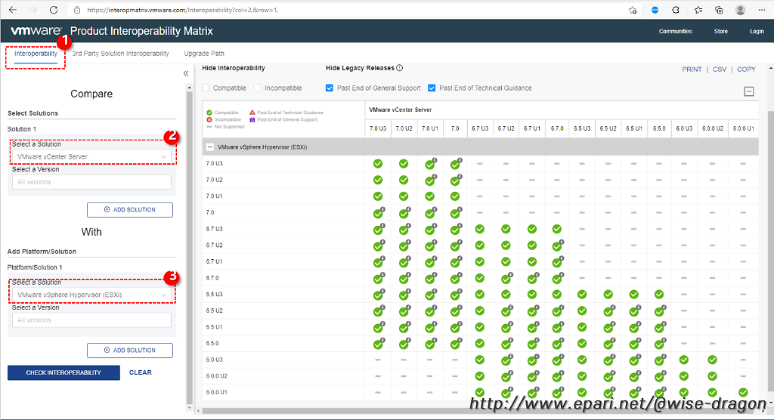
Task: Click PRINT link
Action: click(692, 69)
